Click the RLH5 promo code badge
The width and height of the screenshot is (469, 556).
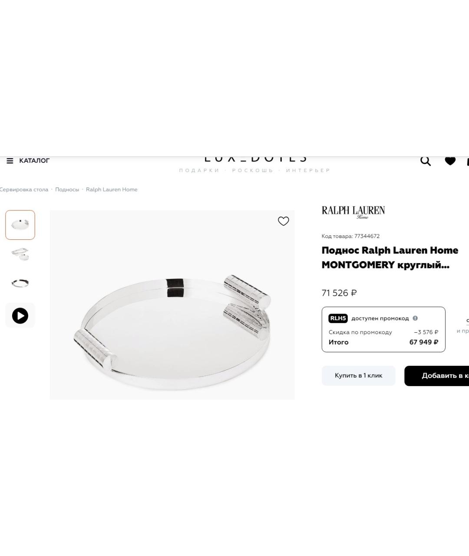[338, 318]
